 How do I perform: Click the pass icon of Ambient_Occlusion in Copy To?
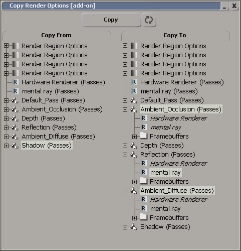[134, 109]
